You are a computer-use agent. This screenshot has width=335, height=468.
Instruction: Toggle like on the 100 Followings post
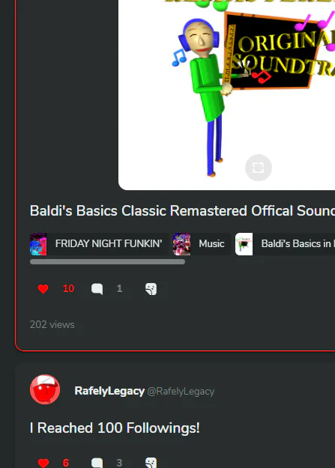coord(43,463)
